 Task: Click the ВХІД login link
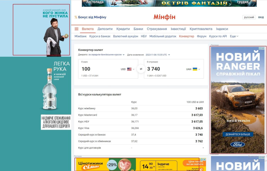(x=261, y=17)
